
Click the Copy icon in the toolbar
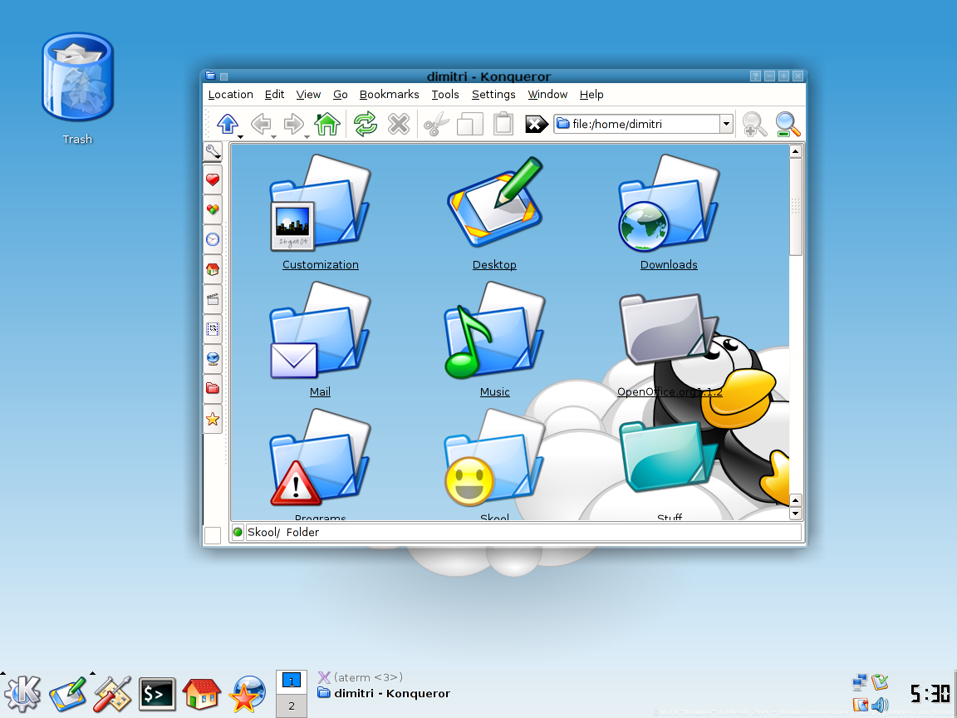point(470,124)
